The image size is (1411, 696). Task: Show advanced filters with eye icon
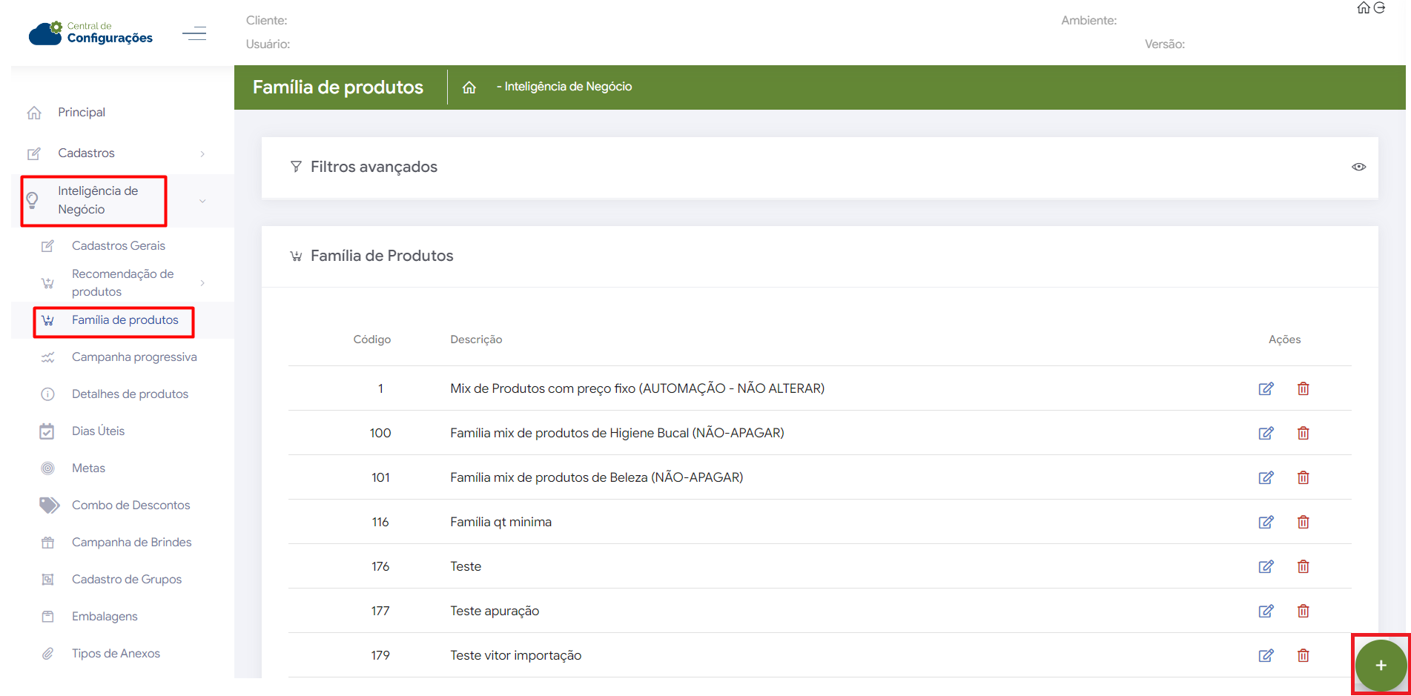[1358, 167]
